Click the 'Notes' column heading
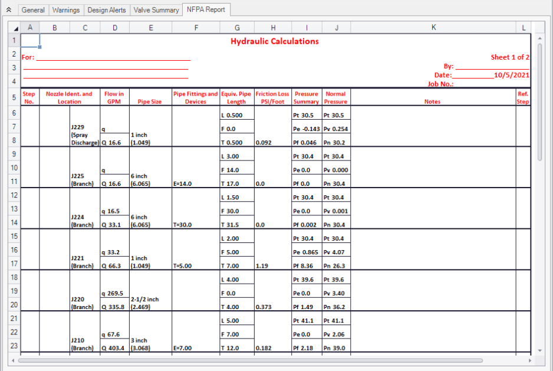 tap(432, 101)
